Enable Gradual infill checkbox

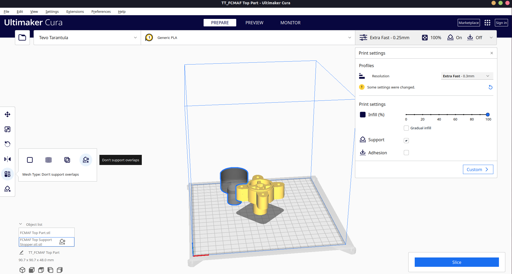(406, 128)
